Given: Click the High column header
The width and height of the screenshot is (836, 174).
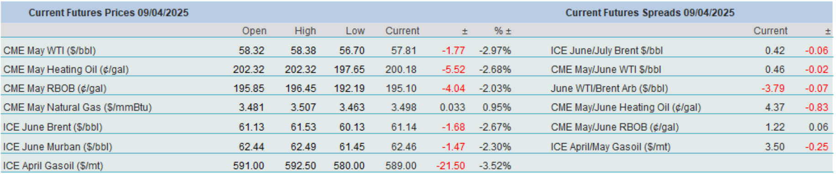Looking at the screenshot, I should tap(305, 31).
